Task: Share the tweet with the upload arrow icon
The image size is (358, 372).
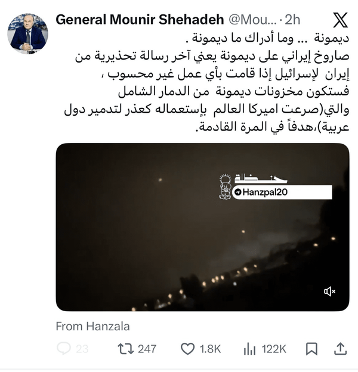Action: 341,348
